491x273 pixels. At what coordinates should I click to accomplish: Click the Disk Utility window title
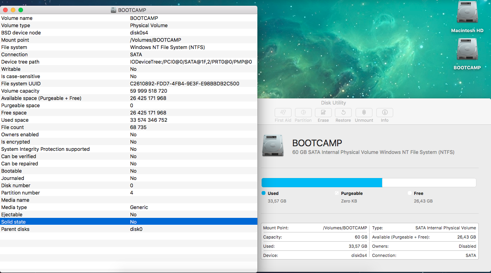click(x=333, y=103)
